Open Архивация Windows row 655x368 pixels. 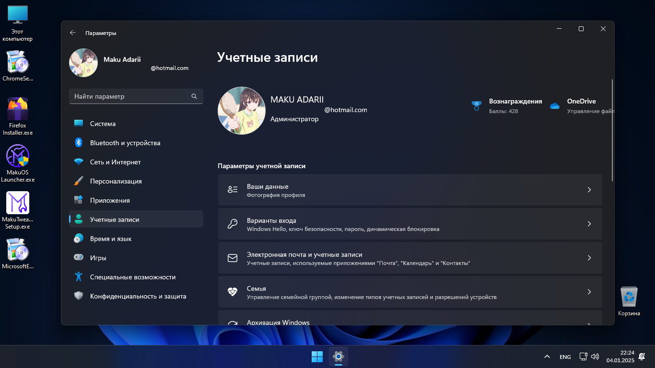410,318
